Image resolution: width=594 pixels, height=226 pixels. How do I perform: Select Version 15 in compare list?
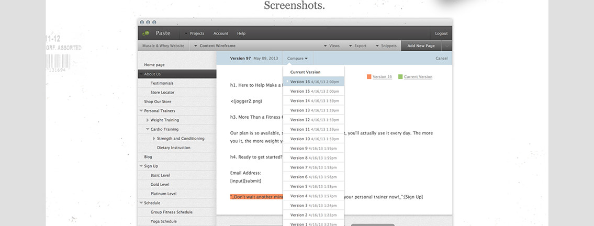(x=313, y=91)
